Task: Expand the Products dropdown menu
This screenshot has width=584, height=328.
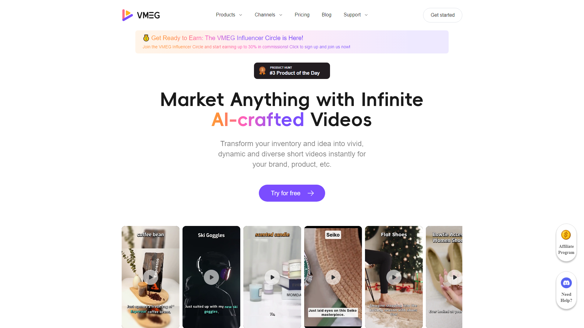Action: (x=229, y=15)
